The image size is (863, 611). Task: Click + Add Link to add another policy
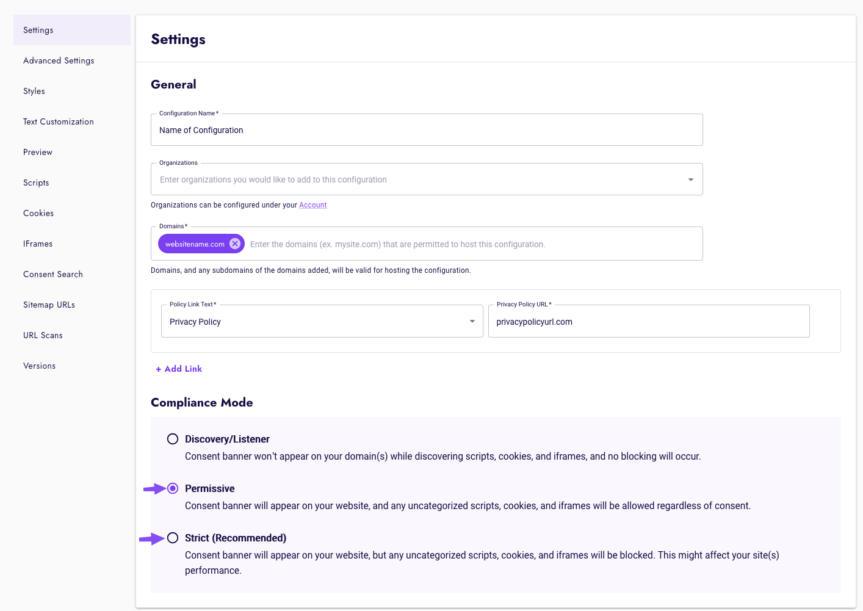tap(179, 368)
